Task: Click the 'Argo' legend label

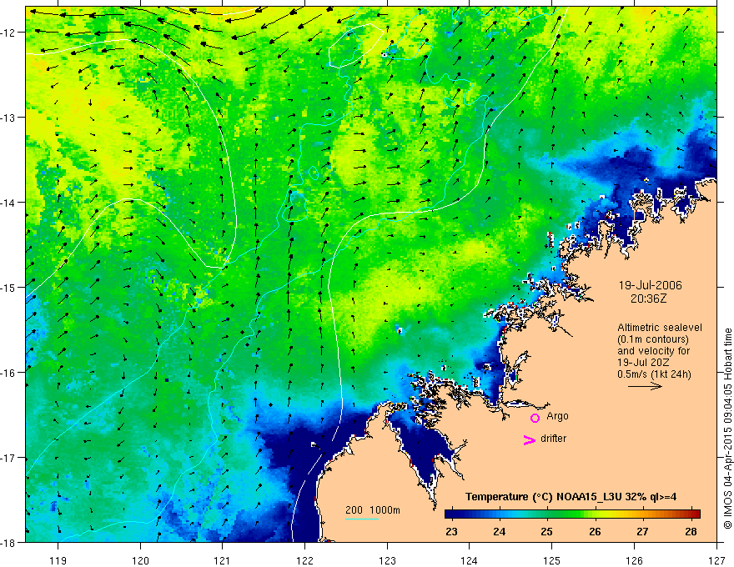Action: [x=557, y=416]
